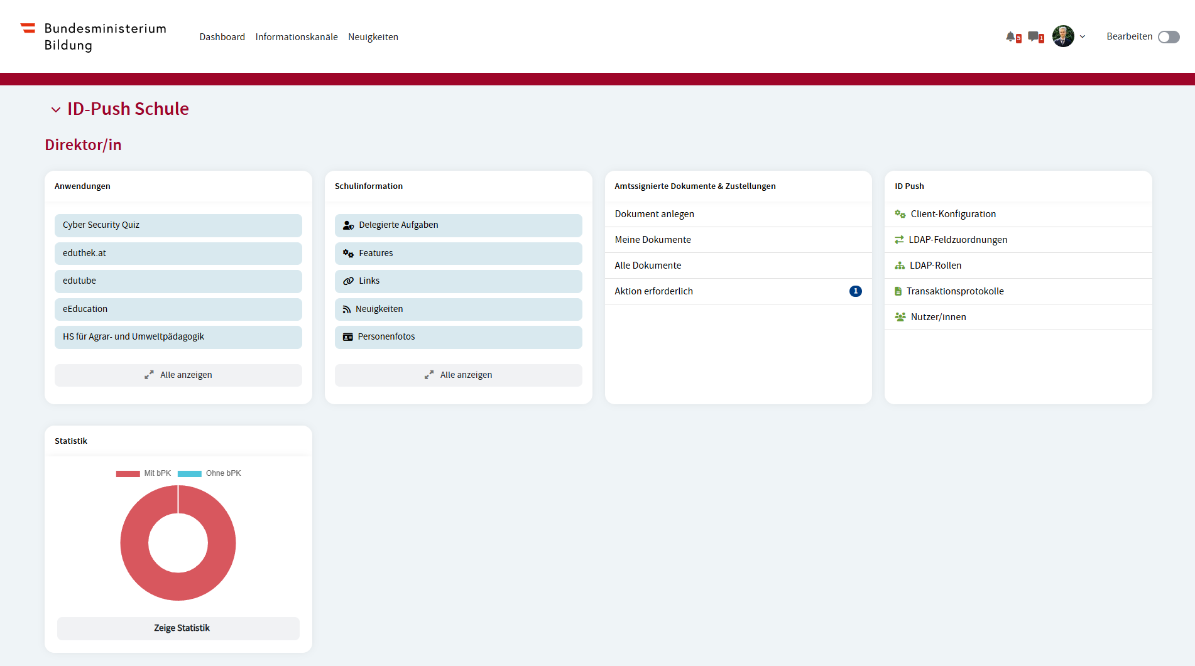Click the Features gears icon

(349, 254)
